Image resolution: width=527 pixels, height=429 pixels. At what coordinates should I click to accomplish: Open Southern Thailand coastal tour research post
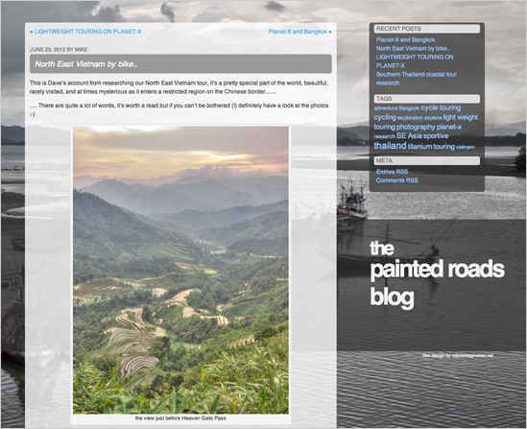416,79
